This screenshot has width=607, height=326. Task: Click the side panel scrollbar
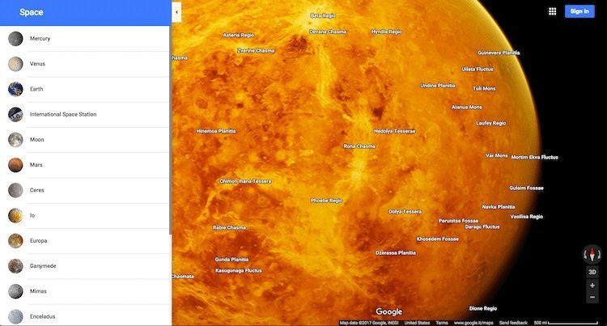[170, 129]
